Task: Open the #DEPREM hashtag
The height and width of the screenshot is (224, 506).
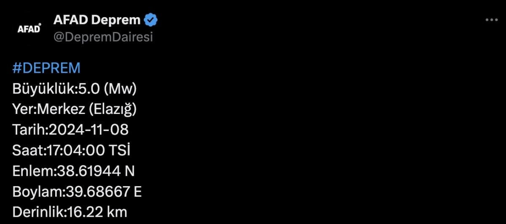Action: pos(46,68)
